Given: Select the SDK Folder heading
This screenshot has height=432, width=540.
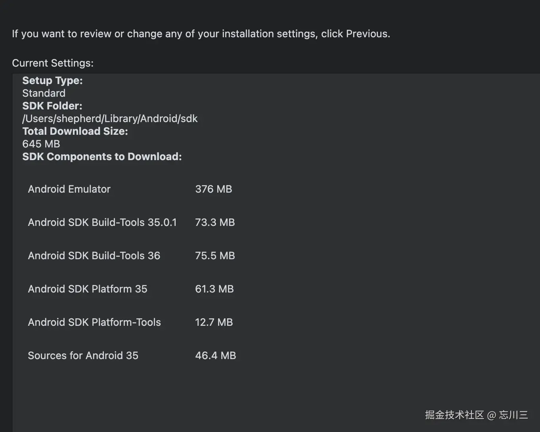Looking at the screenshot, I should point(52,106).
